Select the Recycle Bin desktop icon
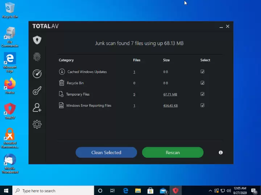261x195 pixels. (10, 10)
